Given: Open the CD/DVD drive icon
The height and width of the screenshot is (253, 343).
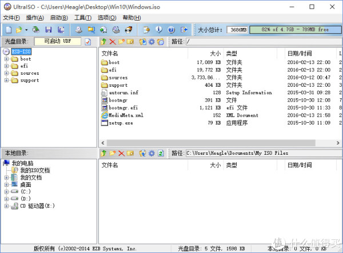Looking at the screenshot, I should 36,30.
